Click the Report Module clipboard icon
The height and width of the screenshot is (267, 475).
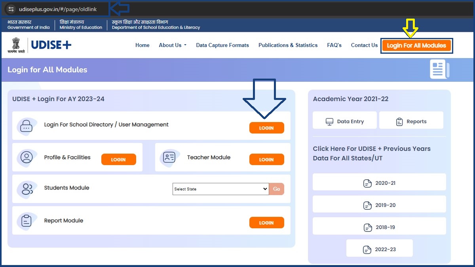coord(27,220)
